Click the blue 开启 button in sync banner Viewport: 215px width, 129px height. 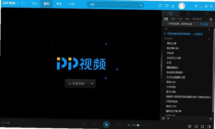[204, 24]
